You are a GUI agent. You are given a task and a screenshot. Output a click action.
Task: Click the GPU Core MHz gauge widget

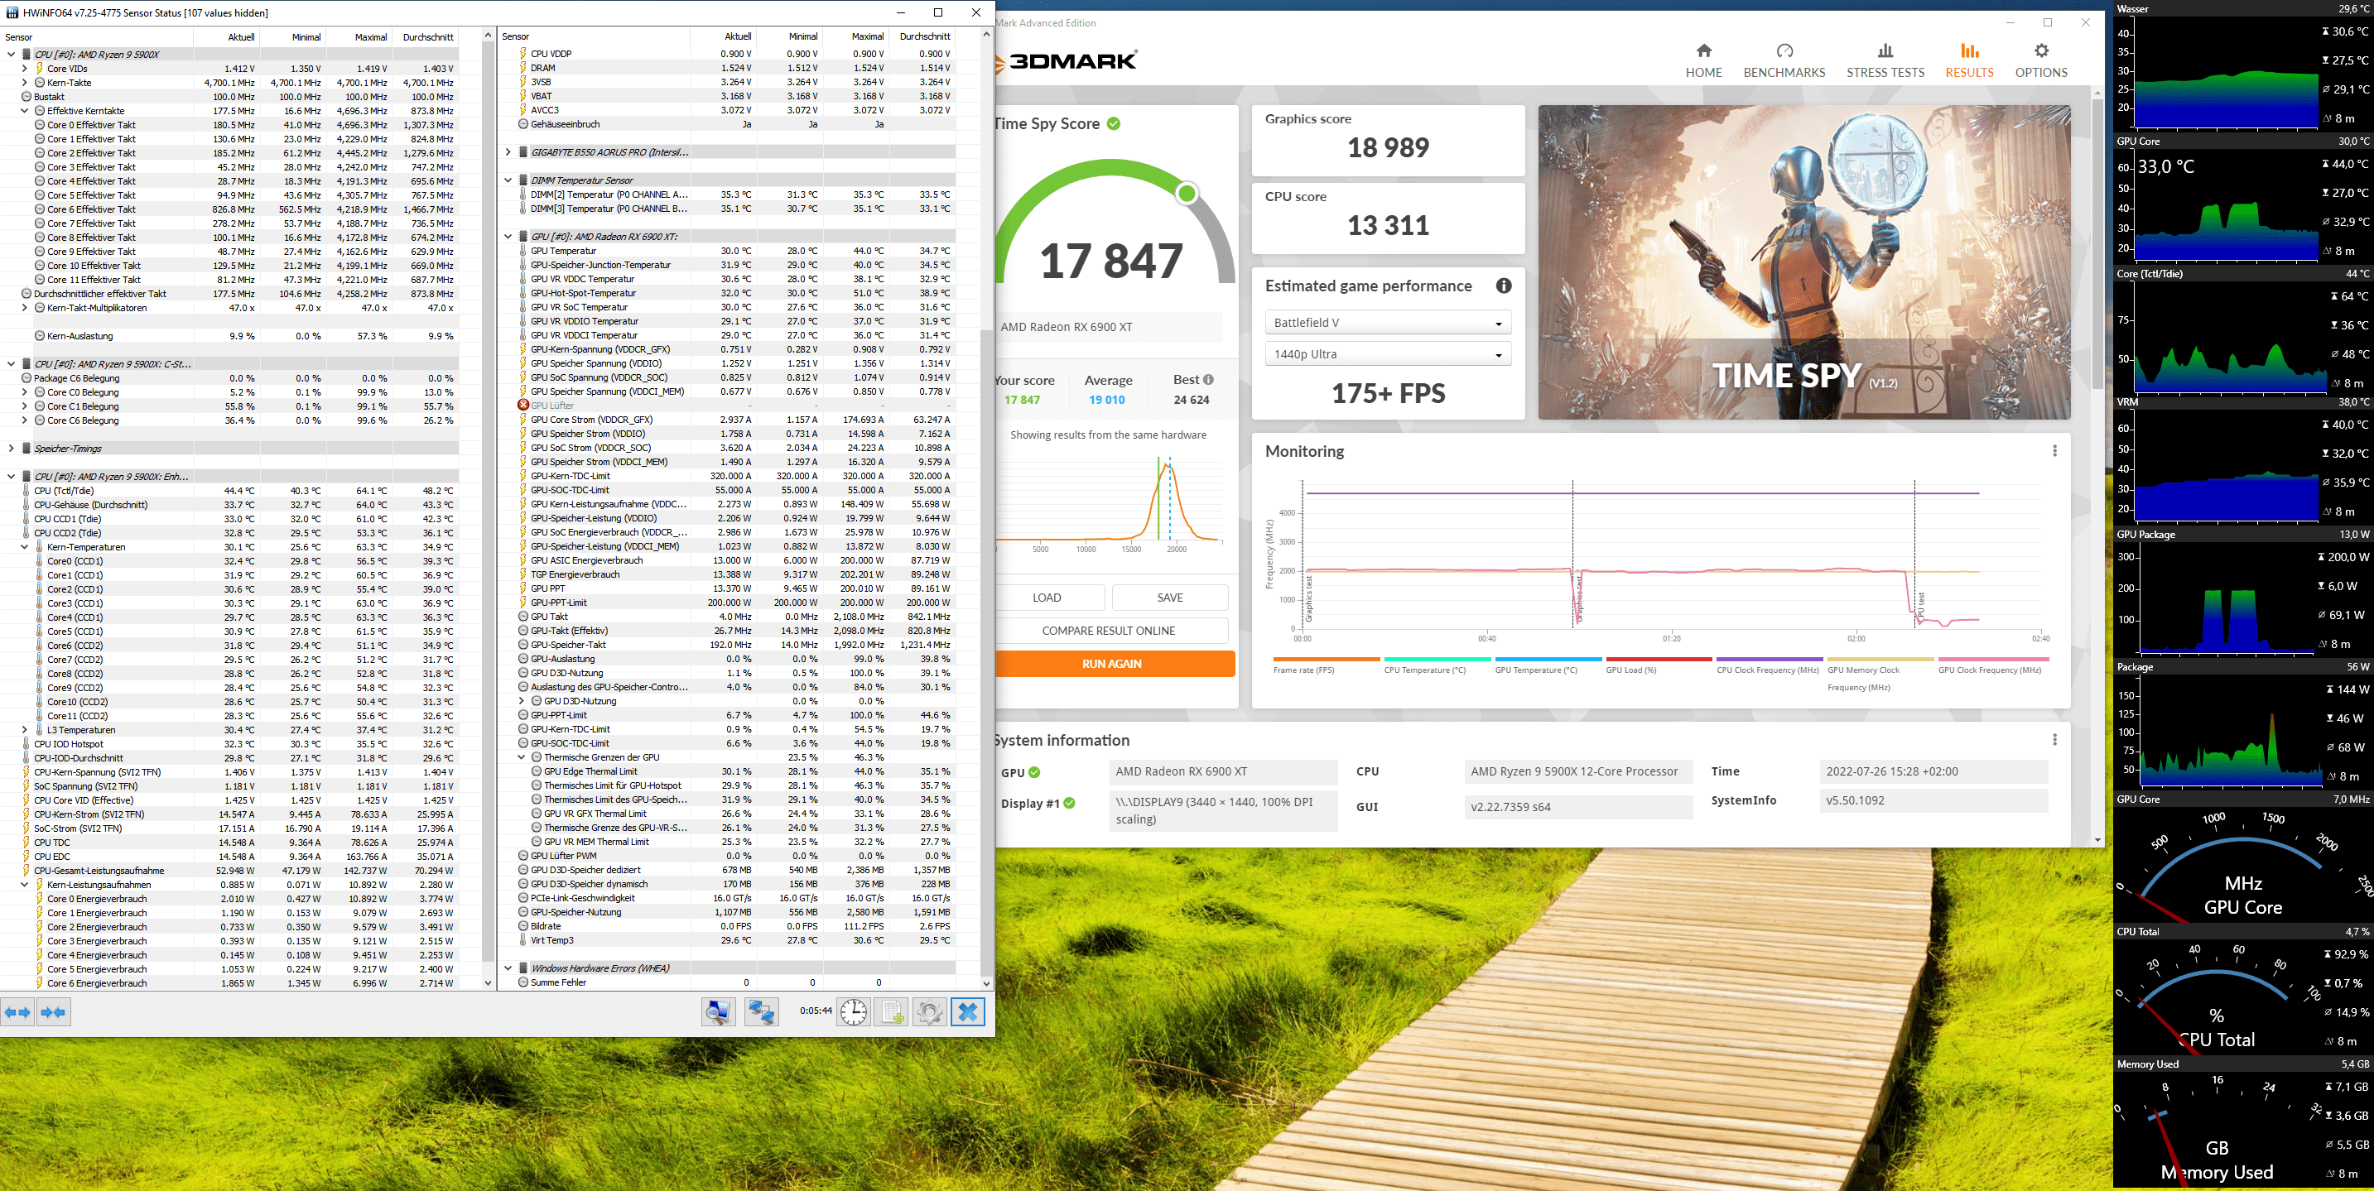point(2242,858)
